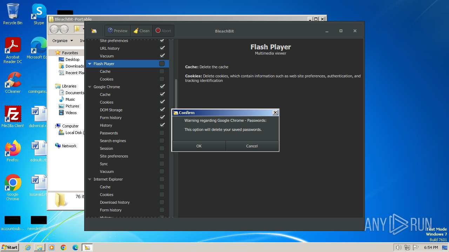Uncheck the Google Chrome group checkbox
The width and height of the screenshot is (449, 252).
pyautogui.click(x=162, y=87)
